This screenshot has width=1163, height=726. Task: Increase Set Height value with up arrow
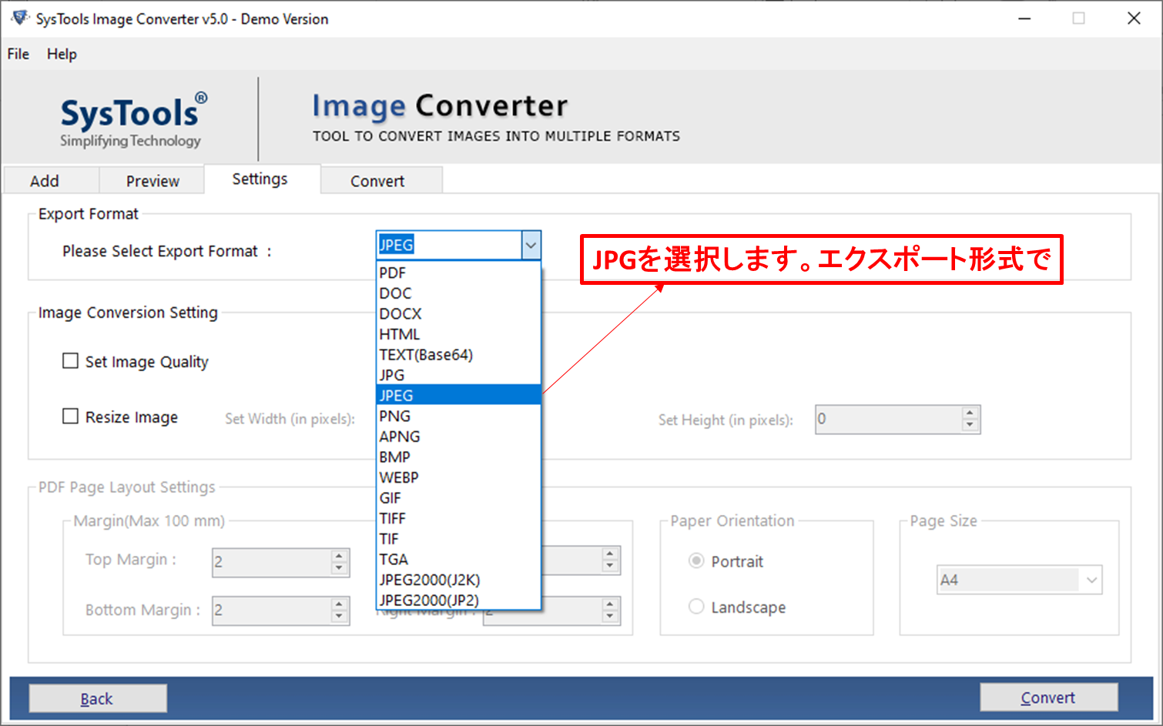click(x=970, y=413)
